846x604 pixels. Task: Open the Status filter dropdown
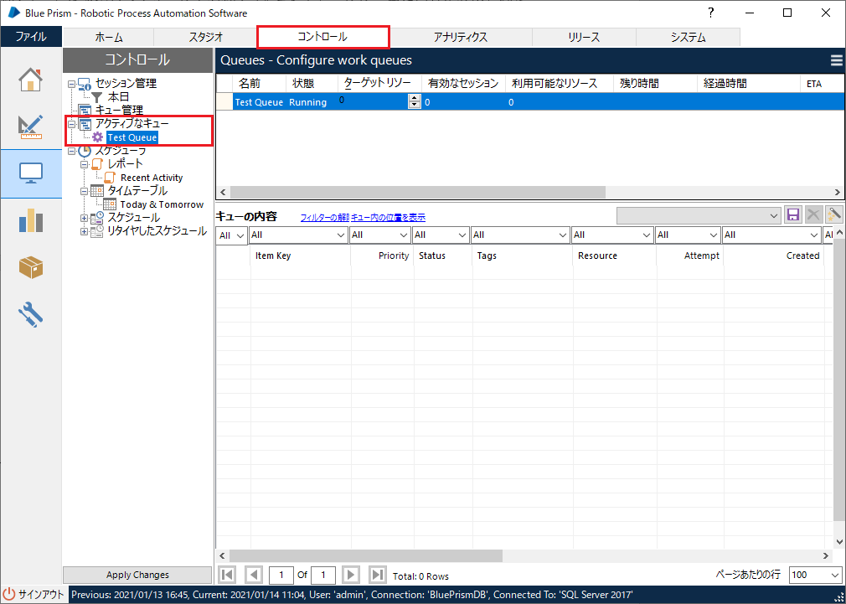click(441, 235)
